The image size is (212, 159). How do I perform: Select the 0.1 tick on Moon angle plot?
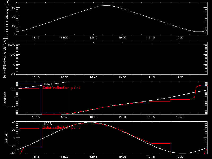(x=13, y=74)
